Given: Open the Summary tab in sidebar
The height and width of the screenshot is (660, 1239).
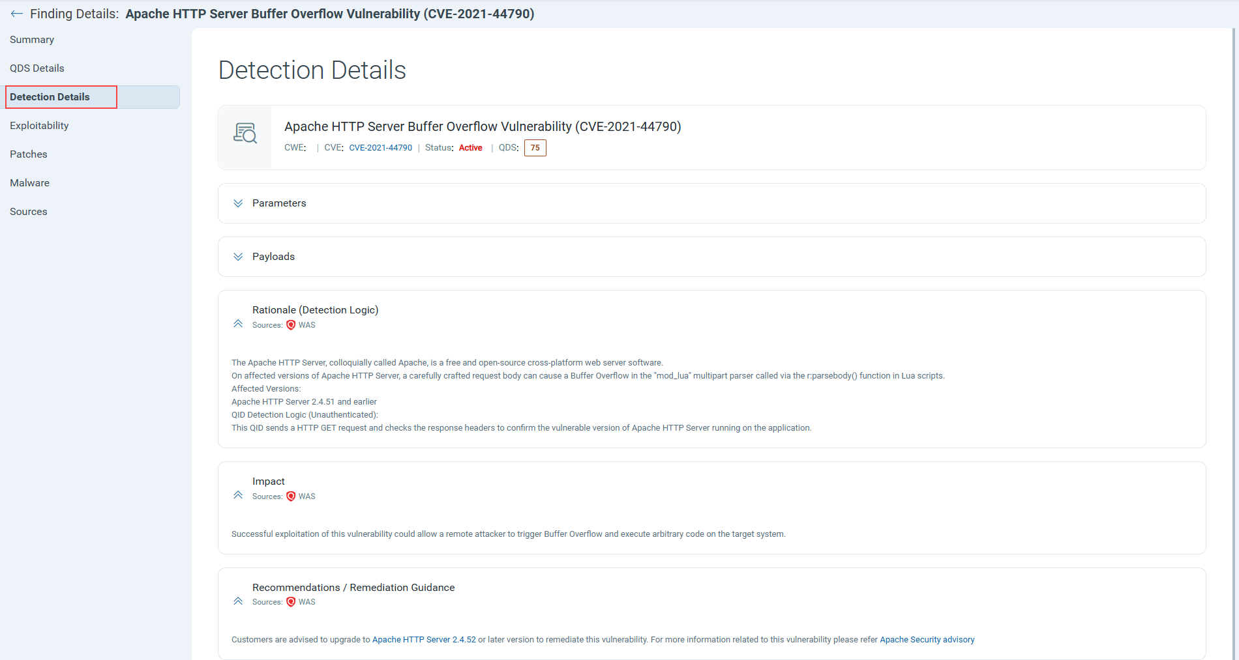Looking at the screenshot, I should [32, 40].
